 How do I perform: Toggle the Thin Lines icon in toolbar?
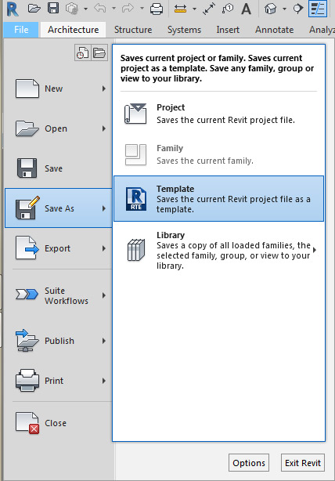click(x=318, y=9)
